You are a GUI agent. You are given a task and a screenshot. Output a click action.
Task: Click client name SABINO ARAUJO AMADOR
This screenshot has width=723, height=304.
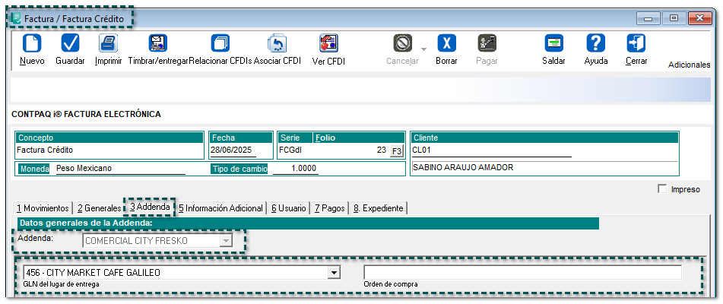463,168
